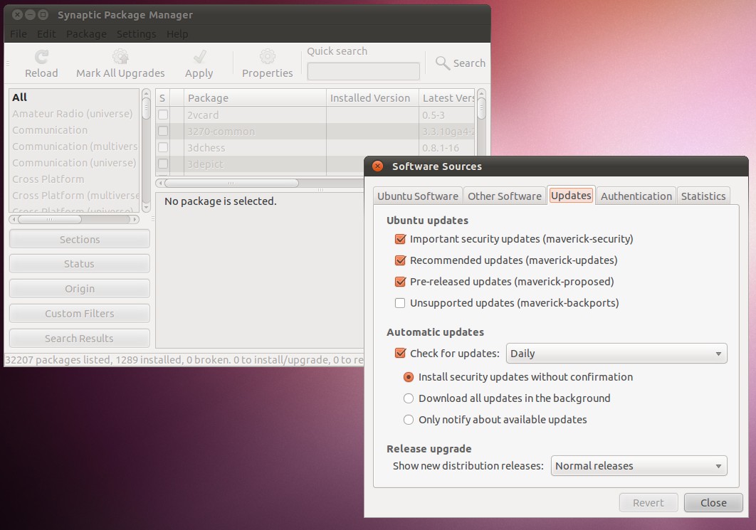Viewport: 756px width, 530px height.
Task: Select Amateur Radio (universe) section
Action: (x=73, y=114)
